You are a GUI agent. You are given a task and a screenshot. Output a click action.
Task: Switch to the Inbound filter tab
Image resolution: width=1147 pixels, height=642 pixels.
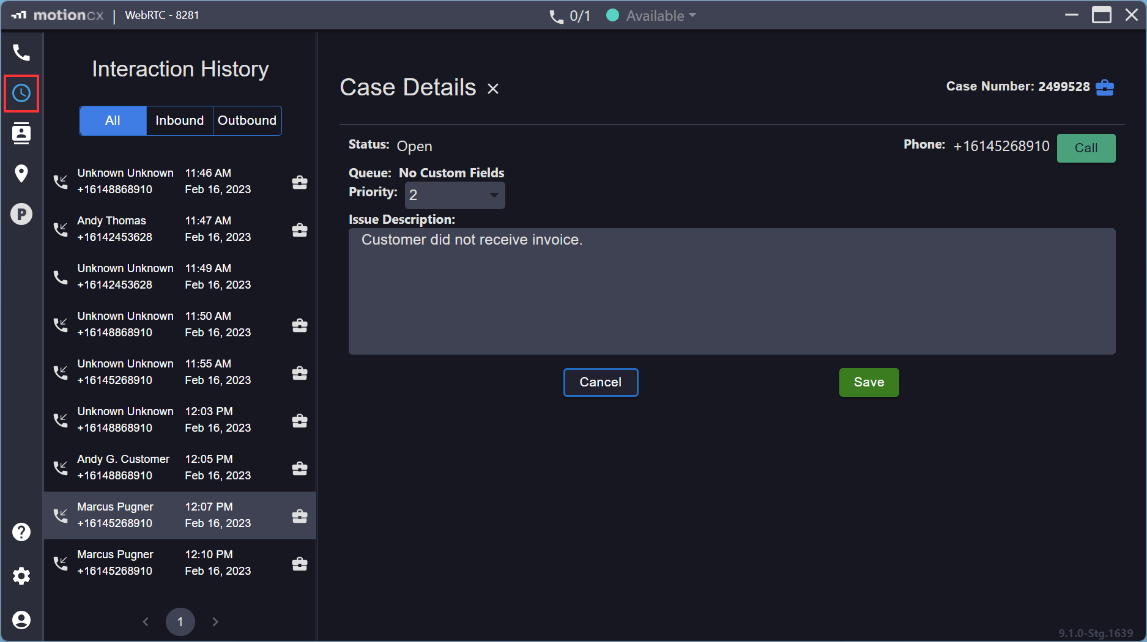(x=180, y=120)
